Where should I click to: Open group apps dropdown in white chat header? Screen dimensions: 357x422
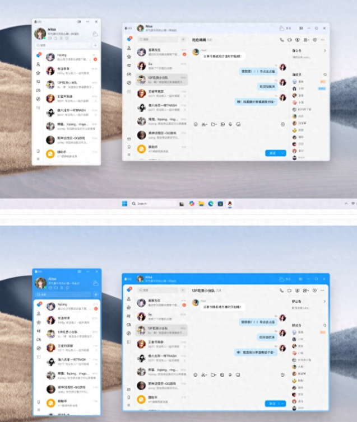click(307, 40)
